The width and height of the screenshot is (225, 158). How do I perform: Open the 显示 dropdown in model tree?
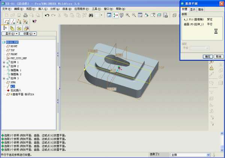(x=10, y=34)
